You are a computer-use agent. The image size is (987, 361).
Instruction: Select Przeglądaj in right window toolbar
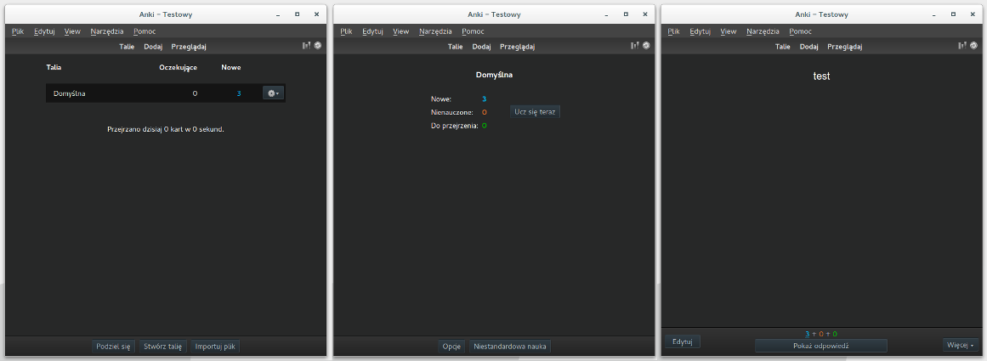(845, 47)
